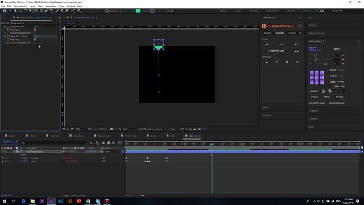This screenshot has width=364, height=205.
Task: Click the Perfect Loop button
Action: pyautogui.click(x=277, y=51)
